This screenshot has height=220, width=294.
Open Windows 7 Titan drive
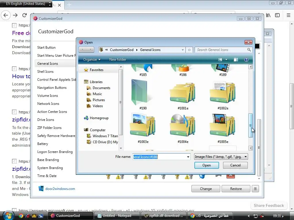[x=105, y=136]
